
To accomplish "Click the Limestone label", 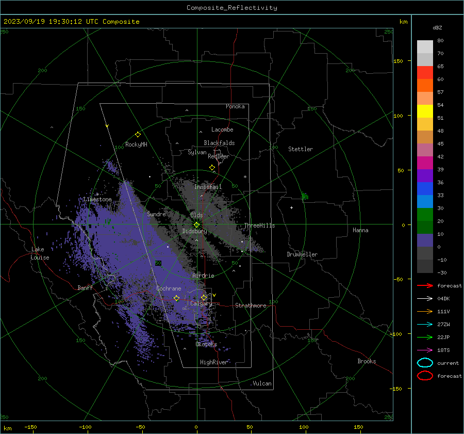I will (x=97, y=199).
